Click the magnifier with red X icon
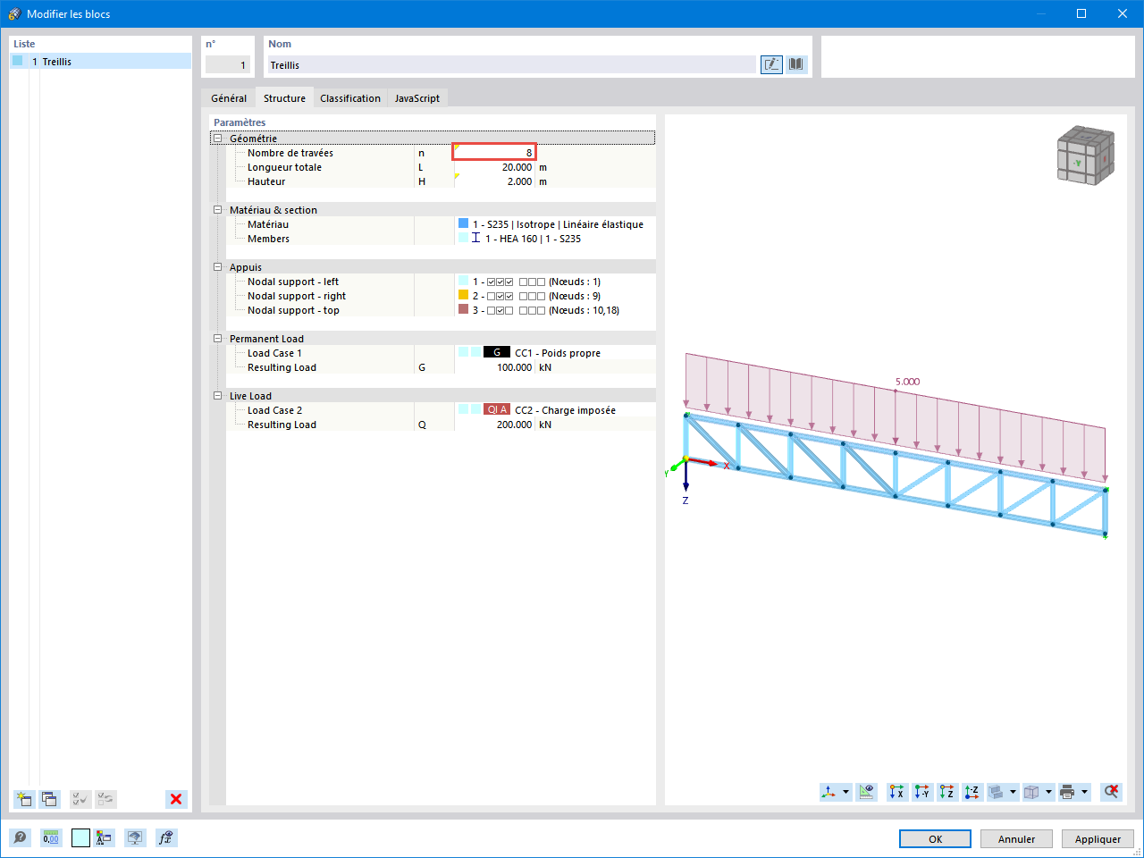The height and width of the screenshot is (858, 1144). click(1111, 792)
